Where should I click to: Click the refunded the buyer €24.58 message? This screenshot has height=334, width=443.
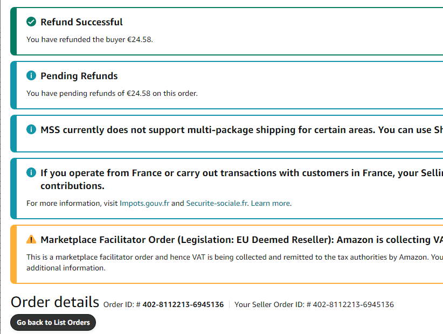tap(89, 39)
